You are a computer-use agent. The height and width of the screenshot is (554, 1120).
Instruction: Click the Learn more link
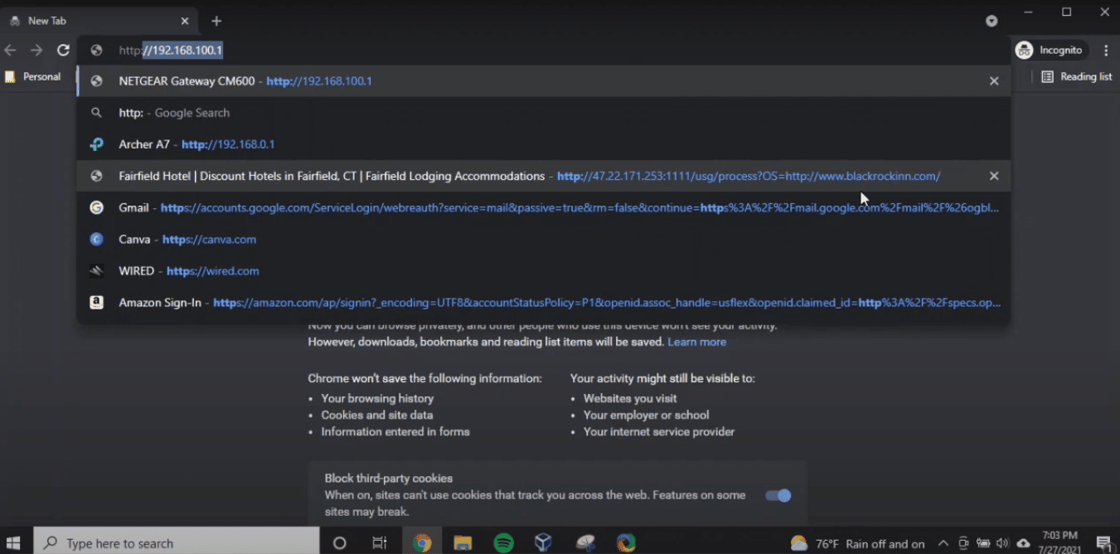click(x=696, y=342)
